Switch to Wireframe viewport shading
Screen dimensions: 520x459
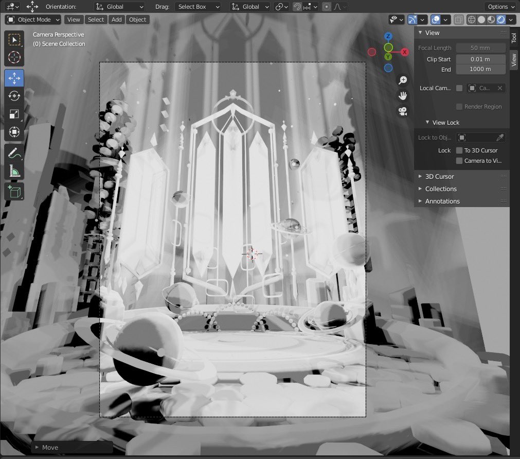tap(471, 20)
